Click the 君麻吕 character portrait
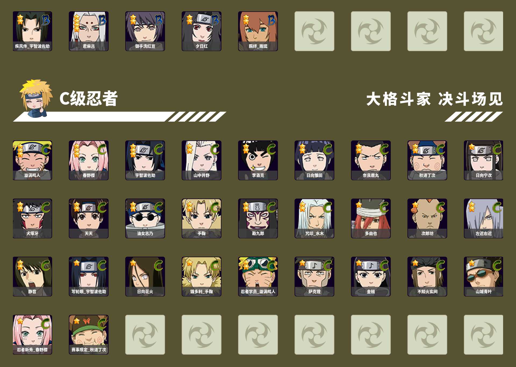 pyautogui.click(x=89, y=31)
